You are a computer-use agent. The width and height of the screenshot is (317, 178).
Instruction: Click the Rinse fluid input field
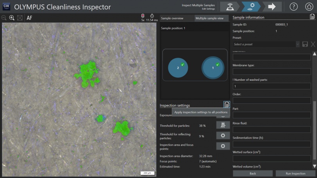[272, 130]
